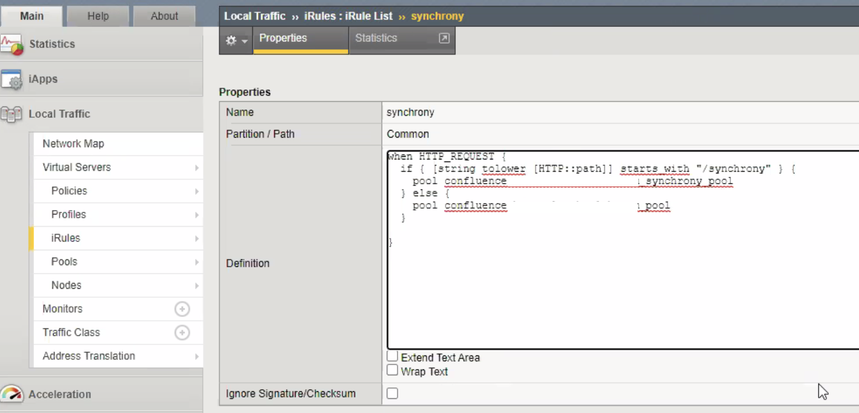Screen dimensions: 859x413
Task: Enable the Wrap Text checkbox
Action: click(x=392, y=370)
